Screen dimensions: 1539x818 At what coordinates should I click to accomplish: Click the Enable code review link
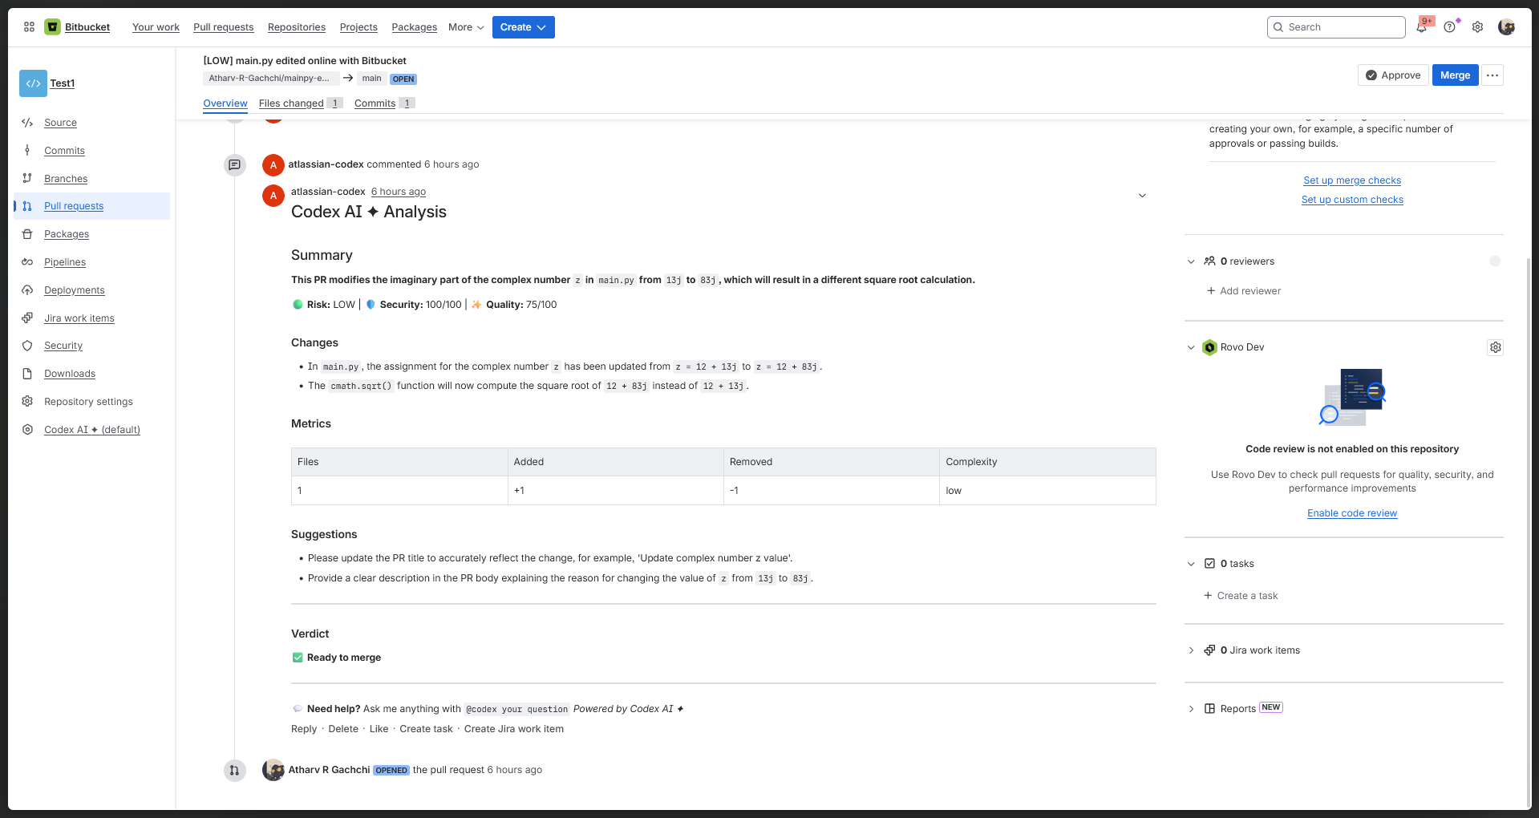(1352, 513)
